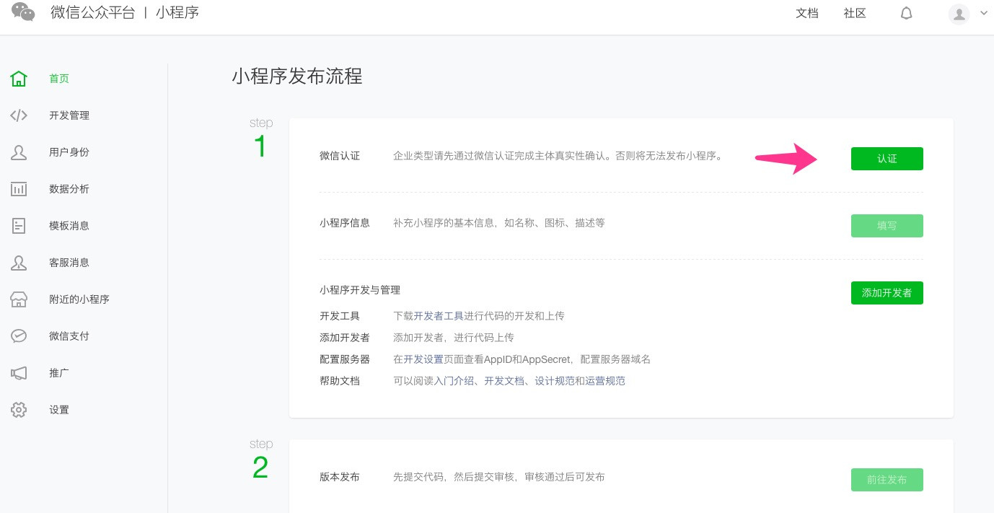Select the 开发管理 code icon
The image size is (994, 513).
pos(19,115)
